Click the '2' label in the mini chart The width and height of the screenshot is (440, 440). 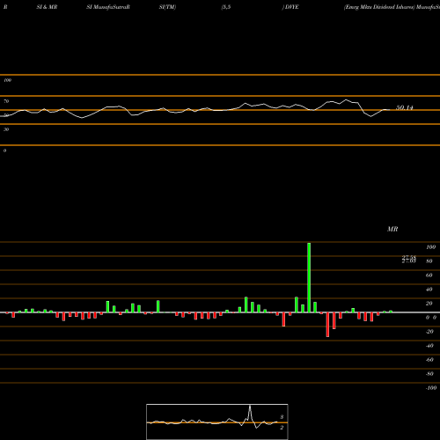click(282, 428)
